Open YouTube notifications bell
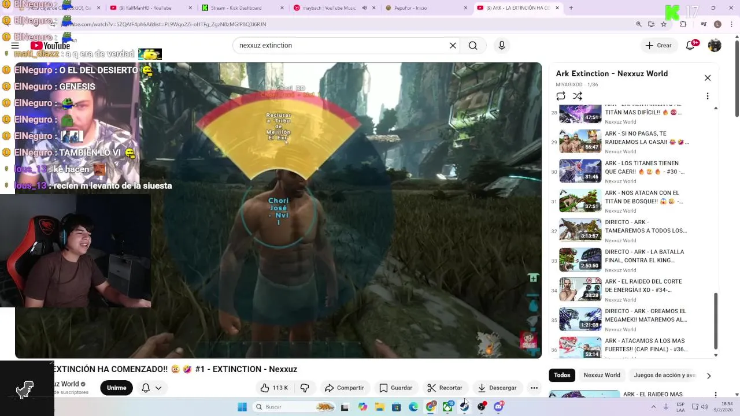This screenshot has height=416, width=740. (x=690, y=46)
